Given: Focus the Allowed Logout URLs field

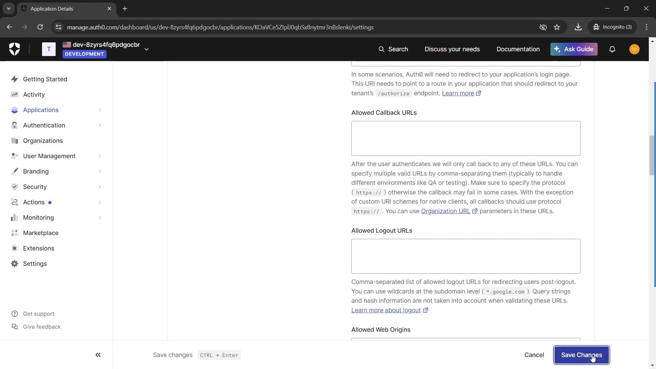Looking at the screenshot, I should [x=466, y=256].
